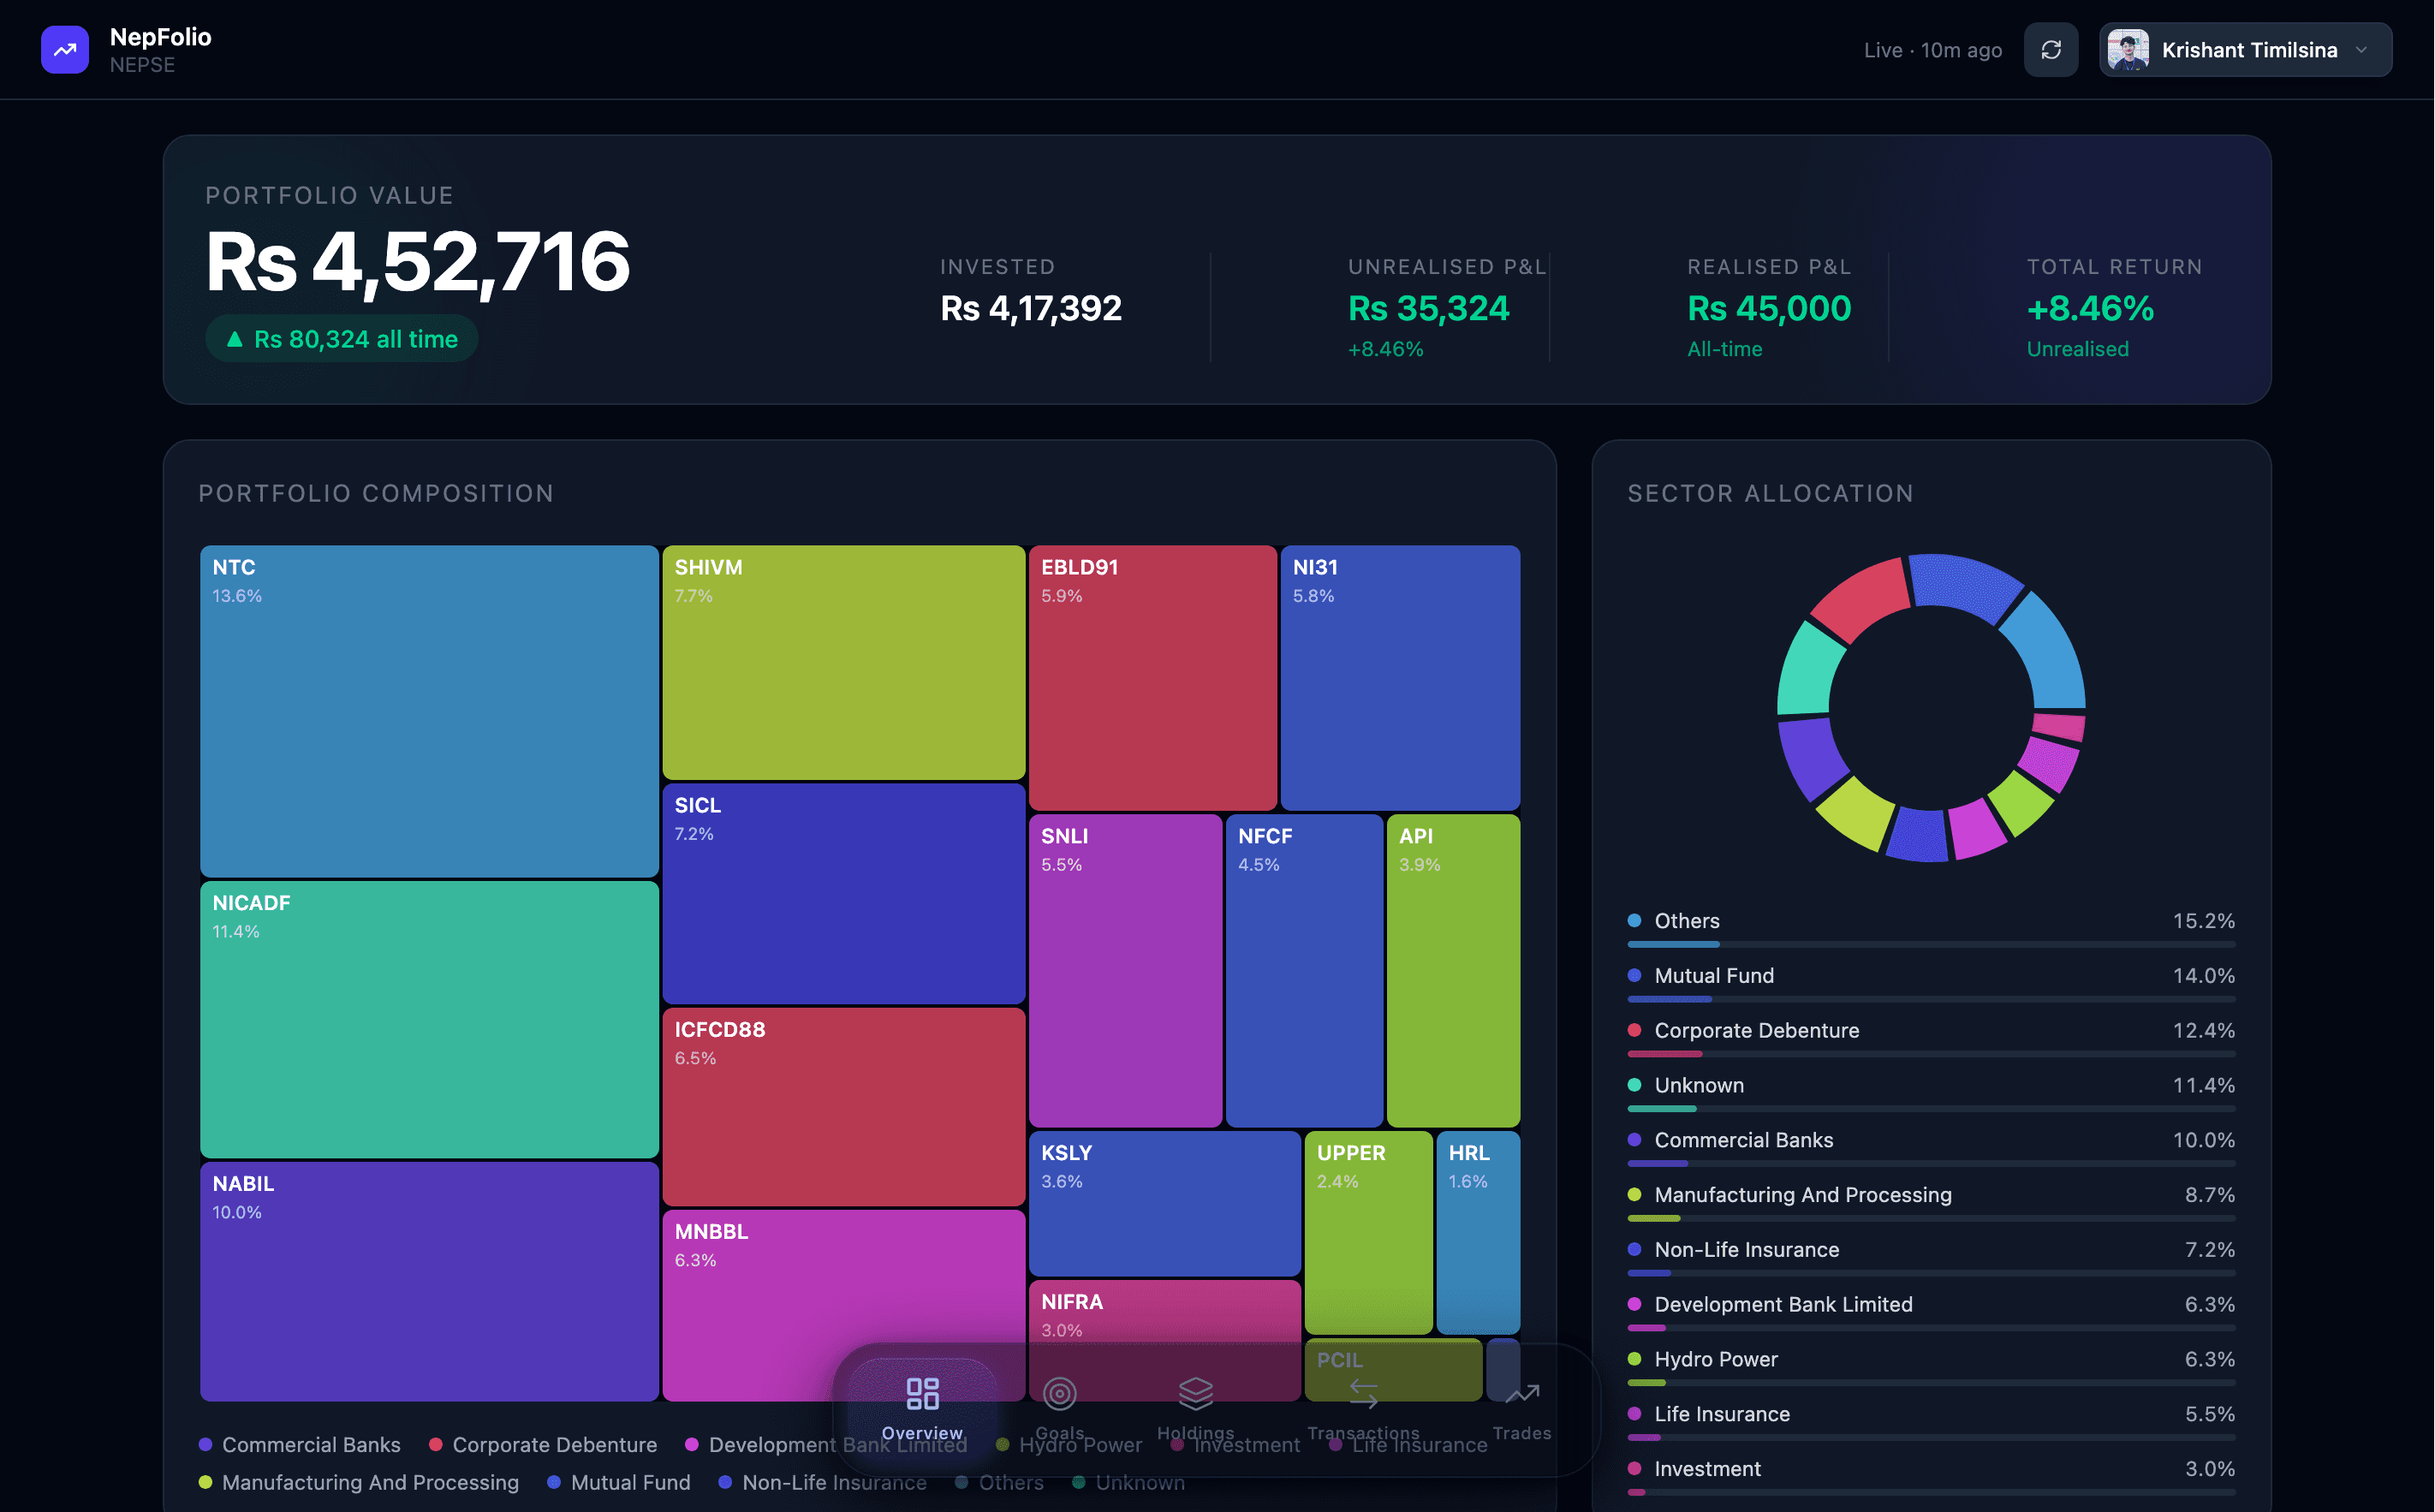This screenshot has height=1512, width=2435.
Task: Click the Investment 3.0% sector row
Action: pyautogui.click(x=1931, y=1476)
